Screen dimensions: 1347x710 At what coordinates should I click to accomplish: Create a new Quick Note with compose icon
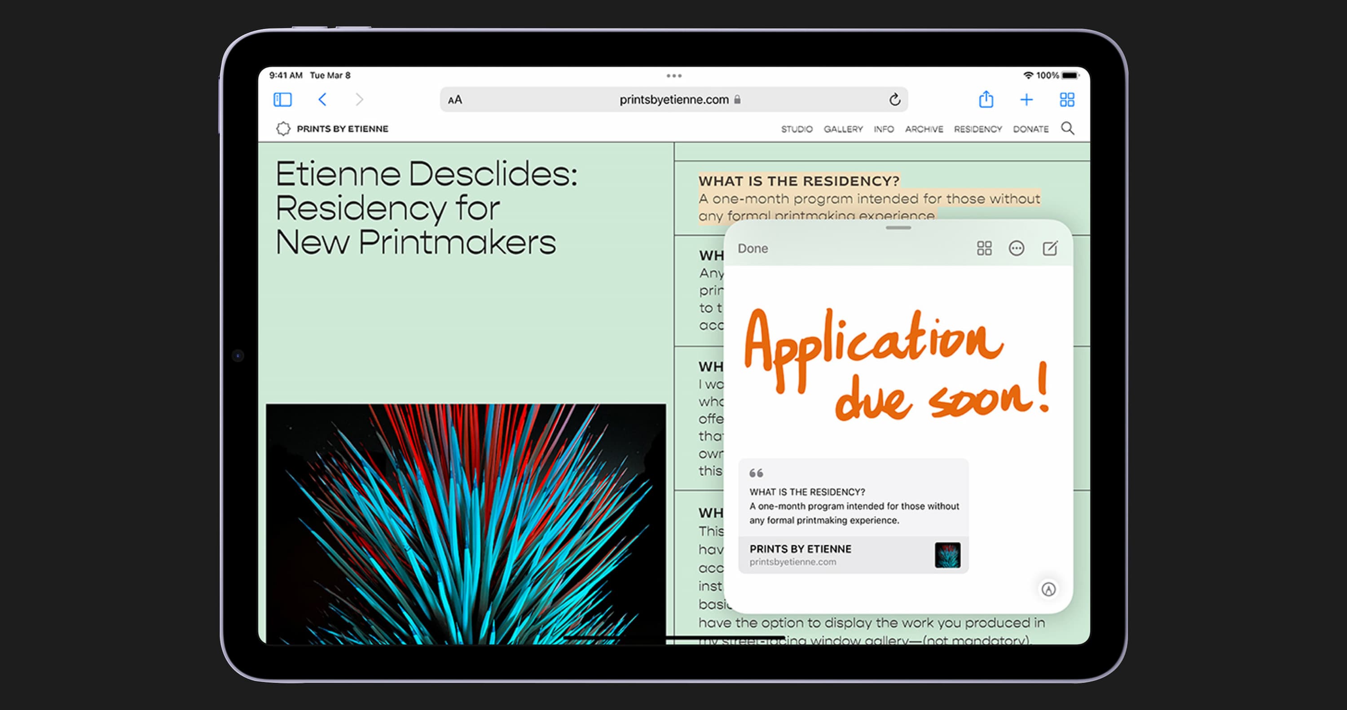pyautogui.click(x=1049, y=248)
